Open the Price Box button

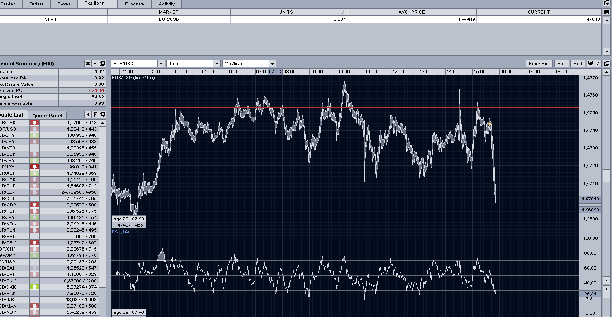coord(539,64)
